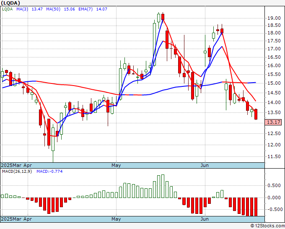This screenshot has height=229, width=285.
Task: Click Jun on the MACD panel time axis
Action: pos(205,219)
